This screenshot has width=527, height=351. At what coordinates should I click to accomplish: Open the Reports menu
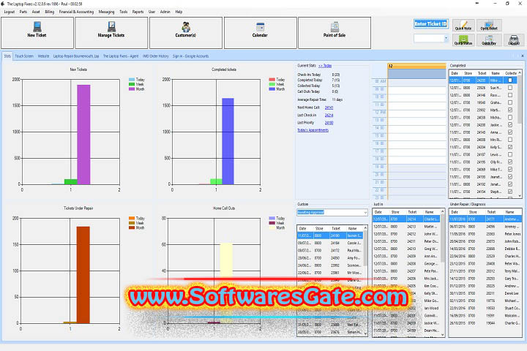pos(138,12)
